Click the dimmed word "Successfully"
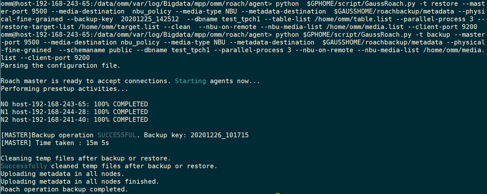 24,166
